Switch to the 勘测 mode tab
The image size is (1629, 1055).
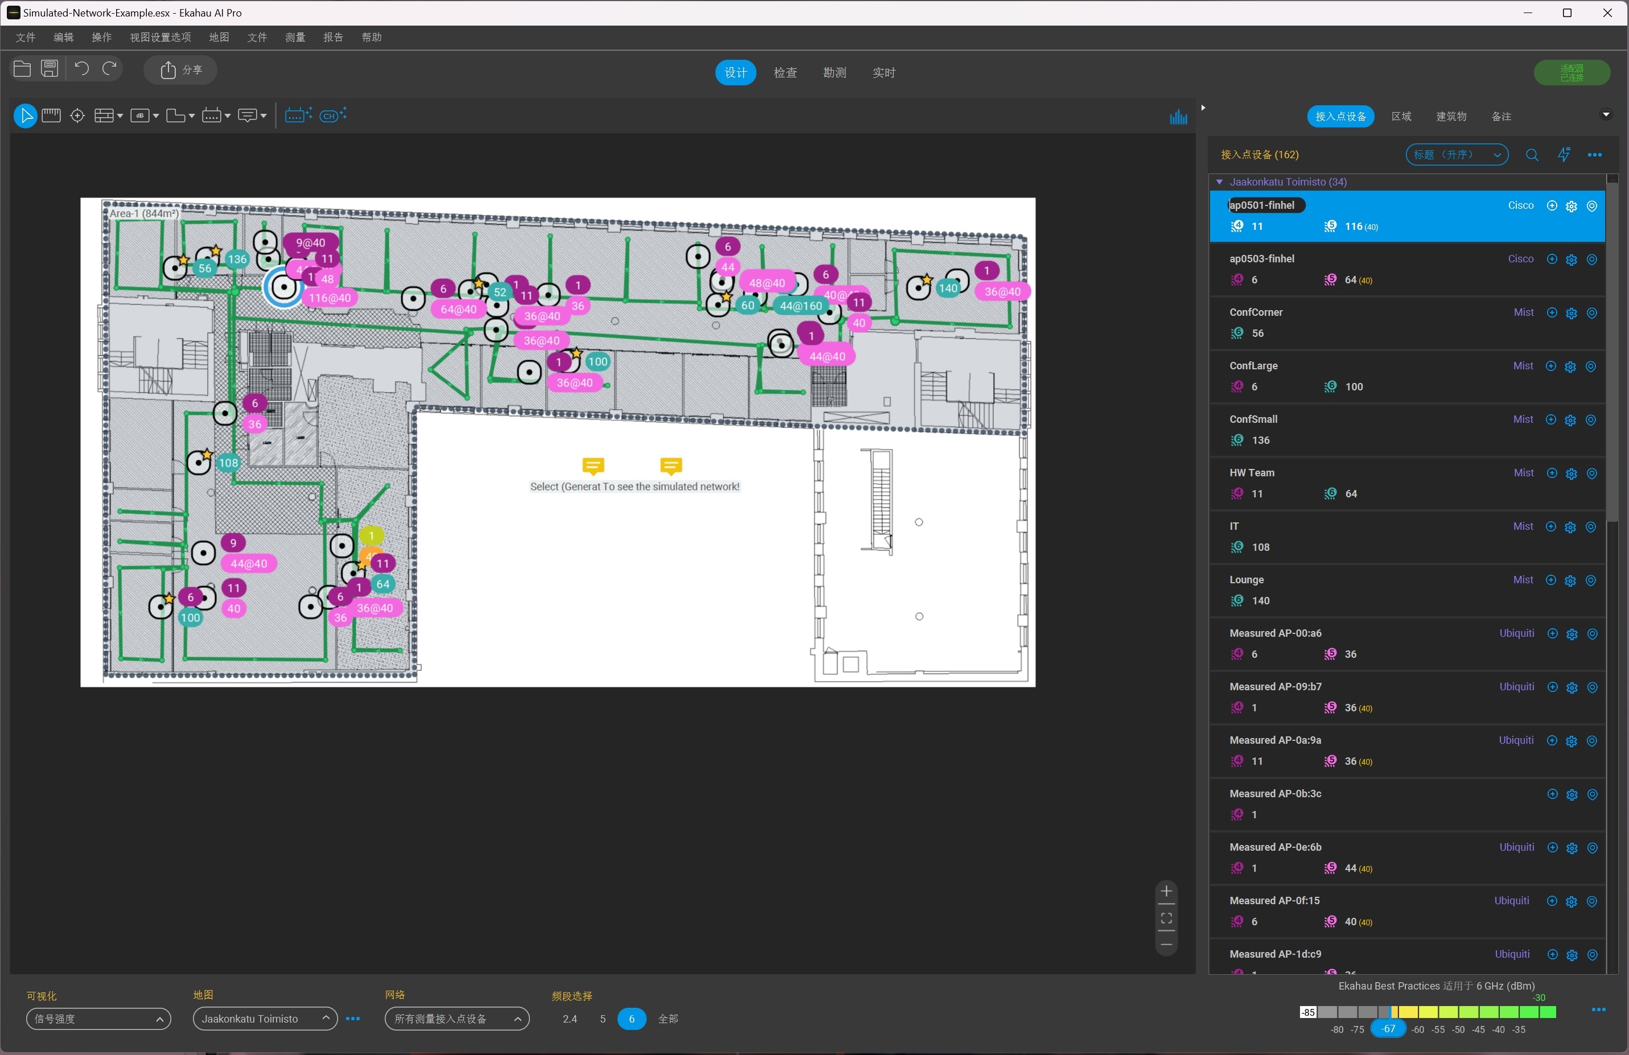[x=834, y=72]
